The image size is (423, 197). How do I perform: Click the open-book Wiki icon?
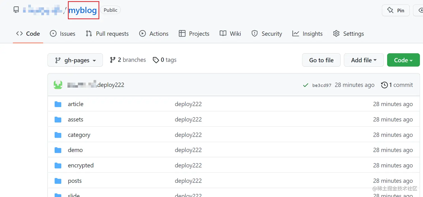click(x=223, y=33)
